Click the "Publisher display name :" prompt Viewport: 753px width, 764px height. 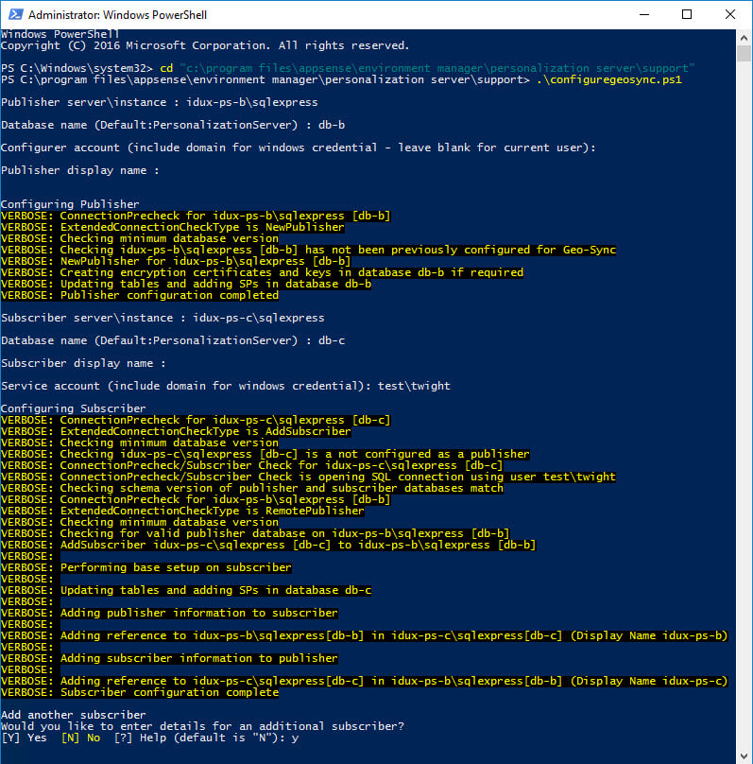pyautogui.click(x=80, y=170)
